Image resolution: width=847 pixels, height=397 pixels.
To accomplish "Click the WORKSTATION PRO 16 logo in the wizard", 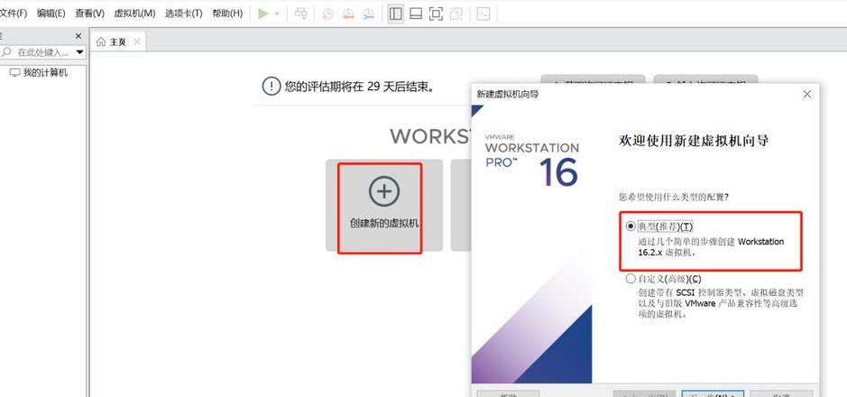I will [x=532, y=160].
